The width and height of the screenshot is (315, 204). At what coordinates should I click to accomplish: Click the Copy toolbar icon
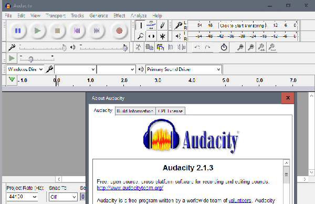[149, 47]
